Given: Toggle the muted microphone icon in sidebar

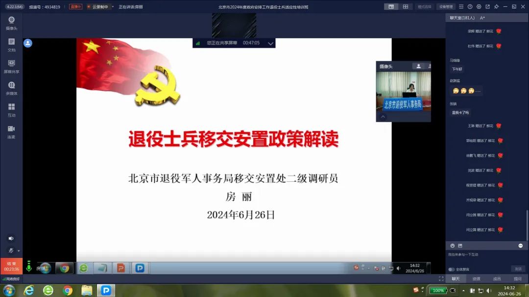Looking at the screenshot, I should point(11,251).
